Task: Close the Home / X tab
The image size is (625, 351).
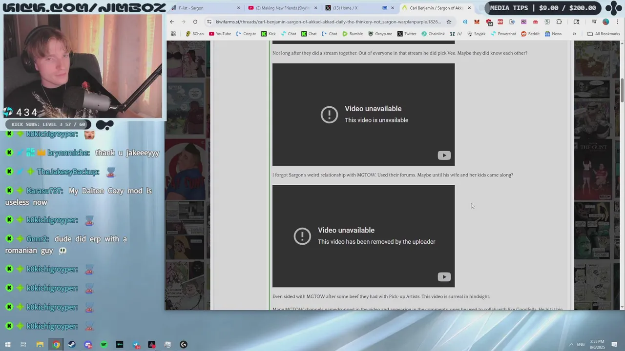Action: click(392, 8)
